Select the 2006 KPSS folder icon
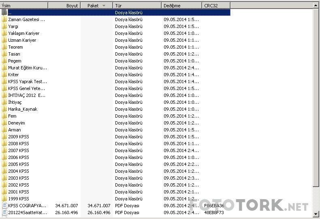Image resolution: width=320 pixels, height=219 pixels. click(x=4, y=157)
